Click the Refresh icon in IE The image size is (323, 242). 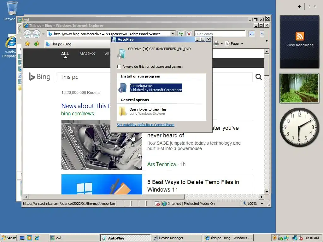(x=181, y=33)
